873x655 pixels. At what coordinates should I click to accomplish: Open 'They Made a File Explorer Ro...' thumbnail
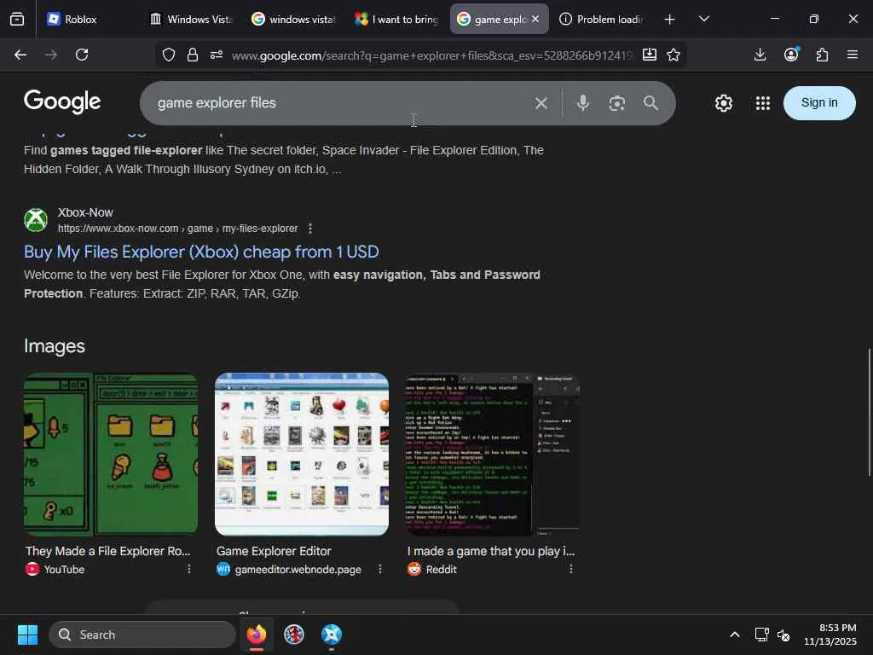[111, 454]
